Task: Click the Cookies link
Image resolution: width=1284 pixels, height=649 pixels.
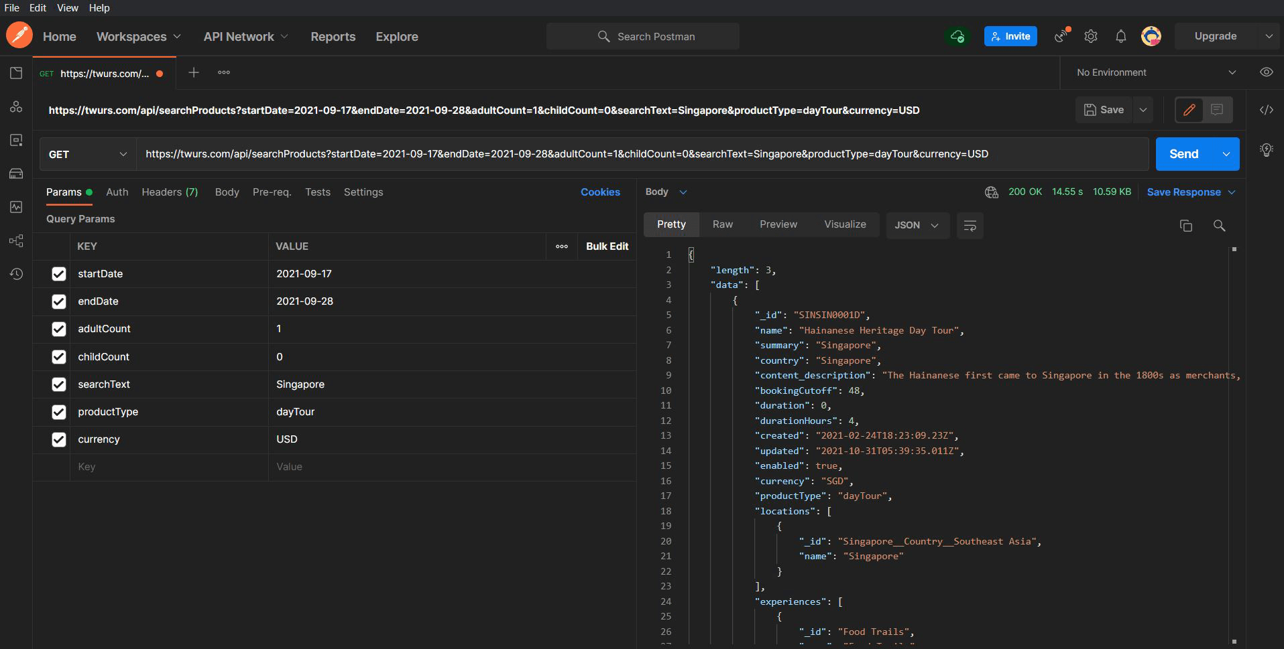Action: click(x=599, y=192)
